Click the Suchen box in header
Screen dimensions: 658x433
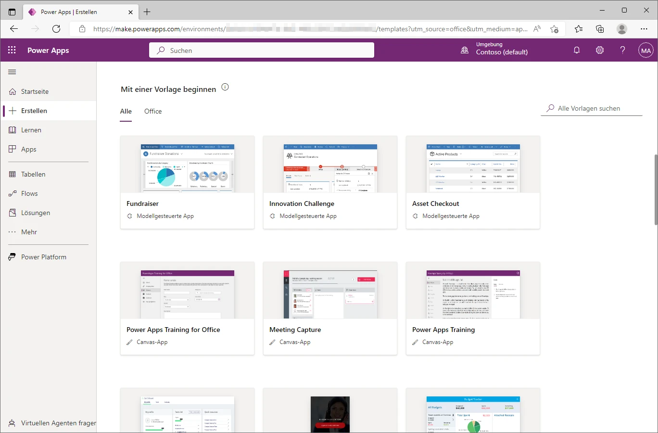coord(262,50)
